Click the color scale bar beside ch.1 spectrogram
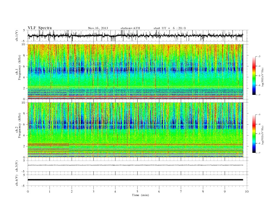 pyautogui.click(x=254, y=76)
